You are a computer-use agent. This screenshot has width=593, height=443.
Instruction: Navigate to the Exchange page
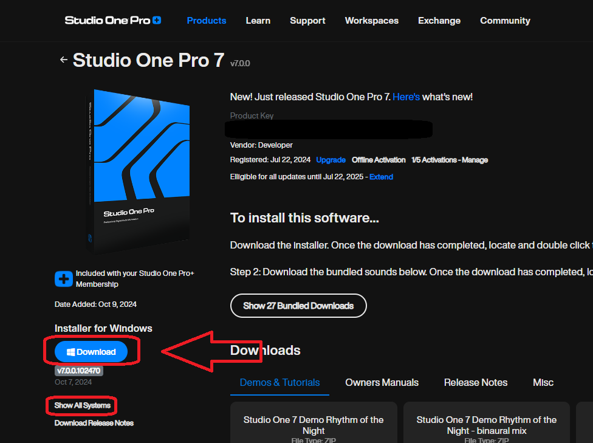click(439, 20)
